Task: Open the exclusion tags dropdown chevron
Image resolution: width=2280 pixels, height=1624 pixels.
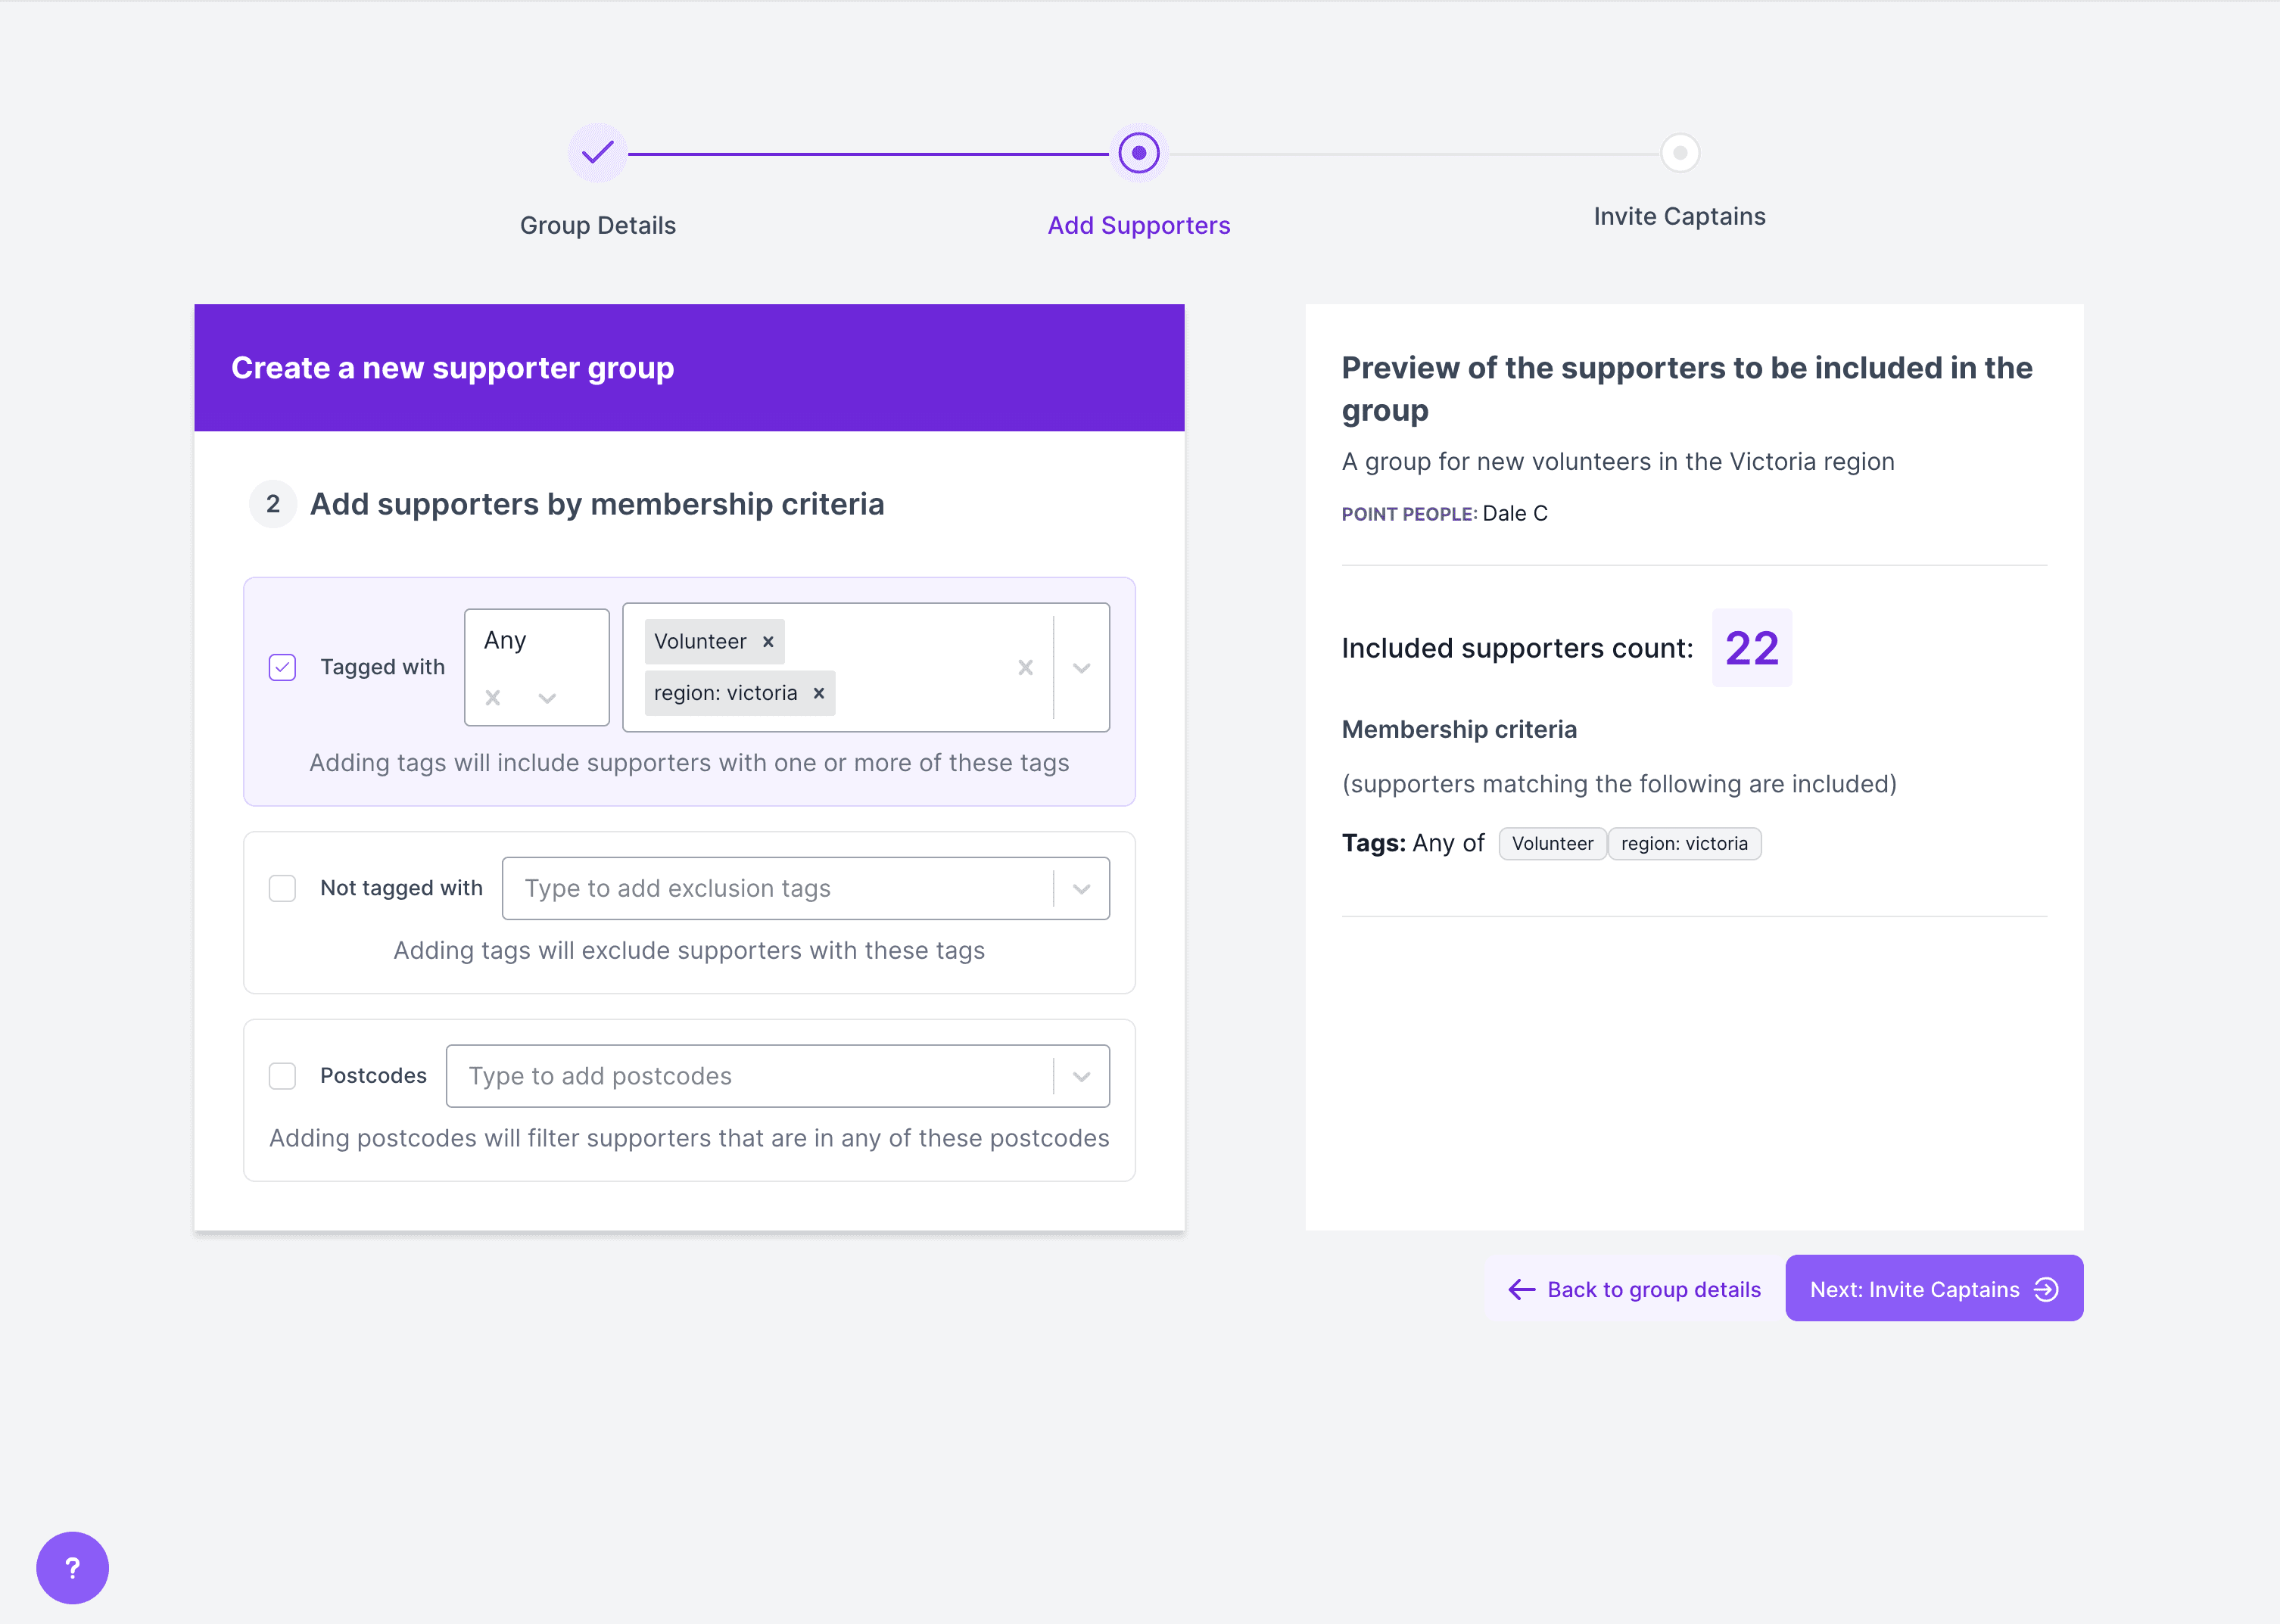Action: [1081, 889]
